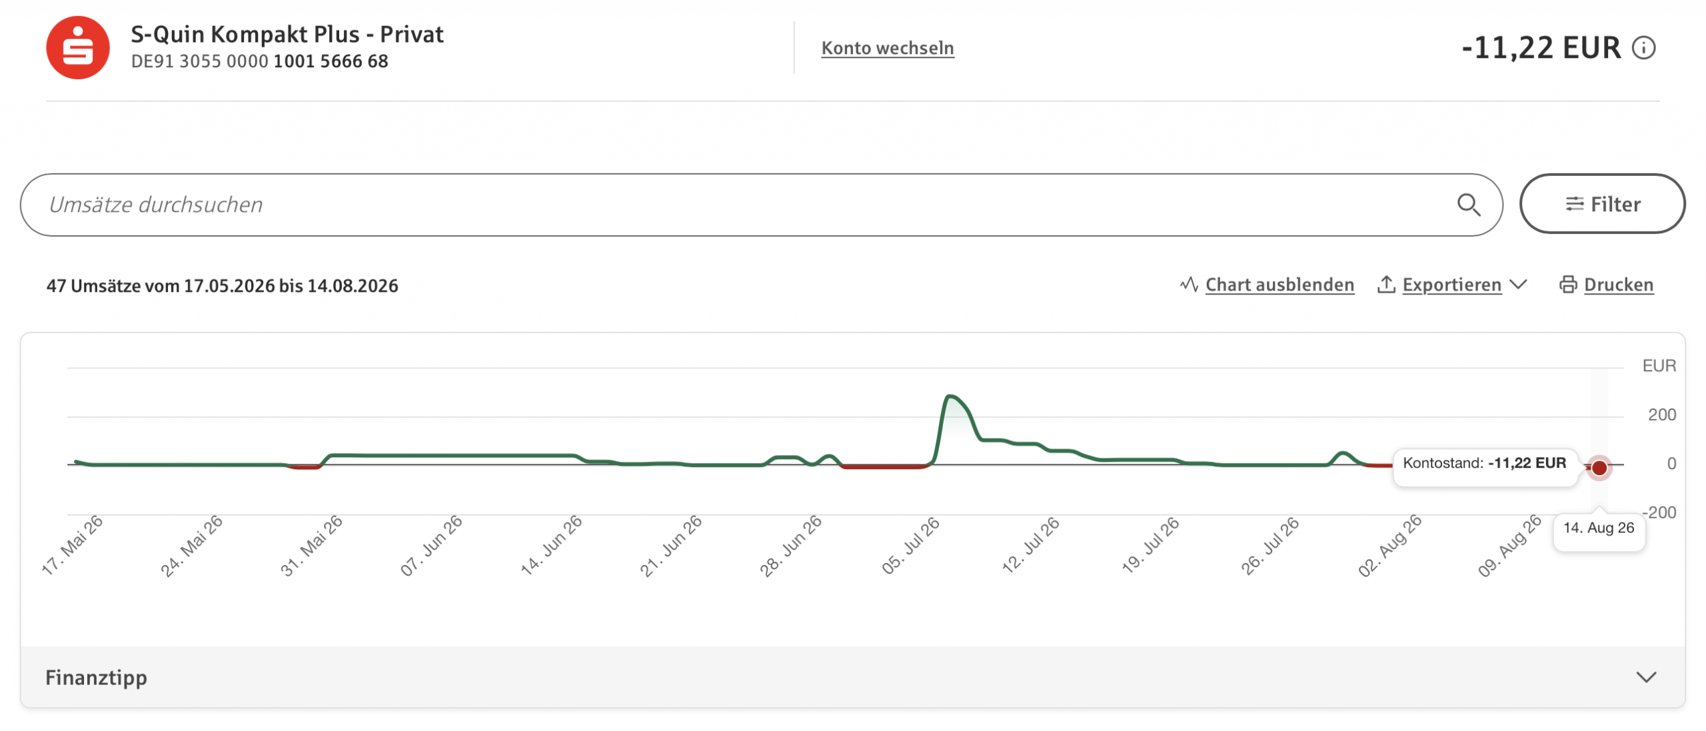Click the Konto wechseln link
This screenshot has width=1706, height=731.
click(887, 48)
